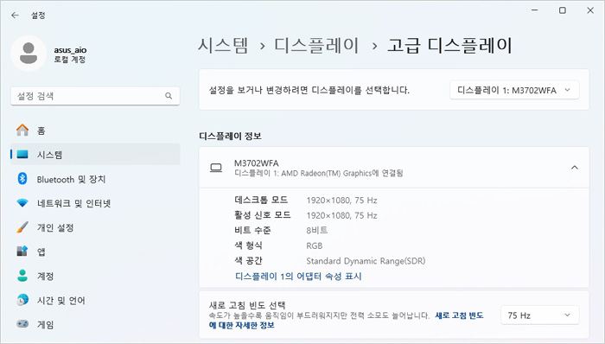Viewport: 605px width, 344px height.
Task: Open the 홈 home icon
Action: point(22,130)
